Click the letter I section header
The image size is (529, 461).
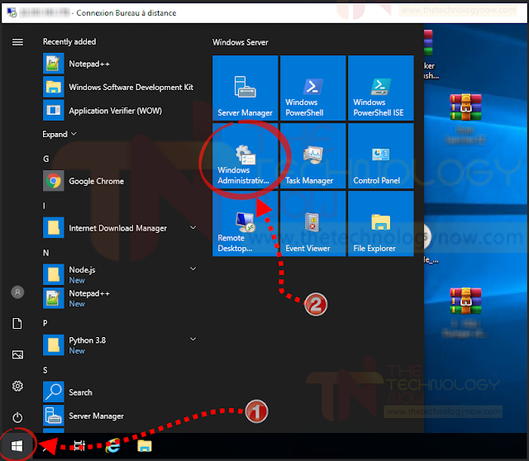point(44,206)
